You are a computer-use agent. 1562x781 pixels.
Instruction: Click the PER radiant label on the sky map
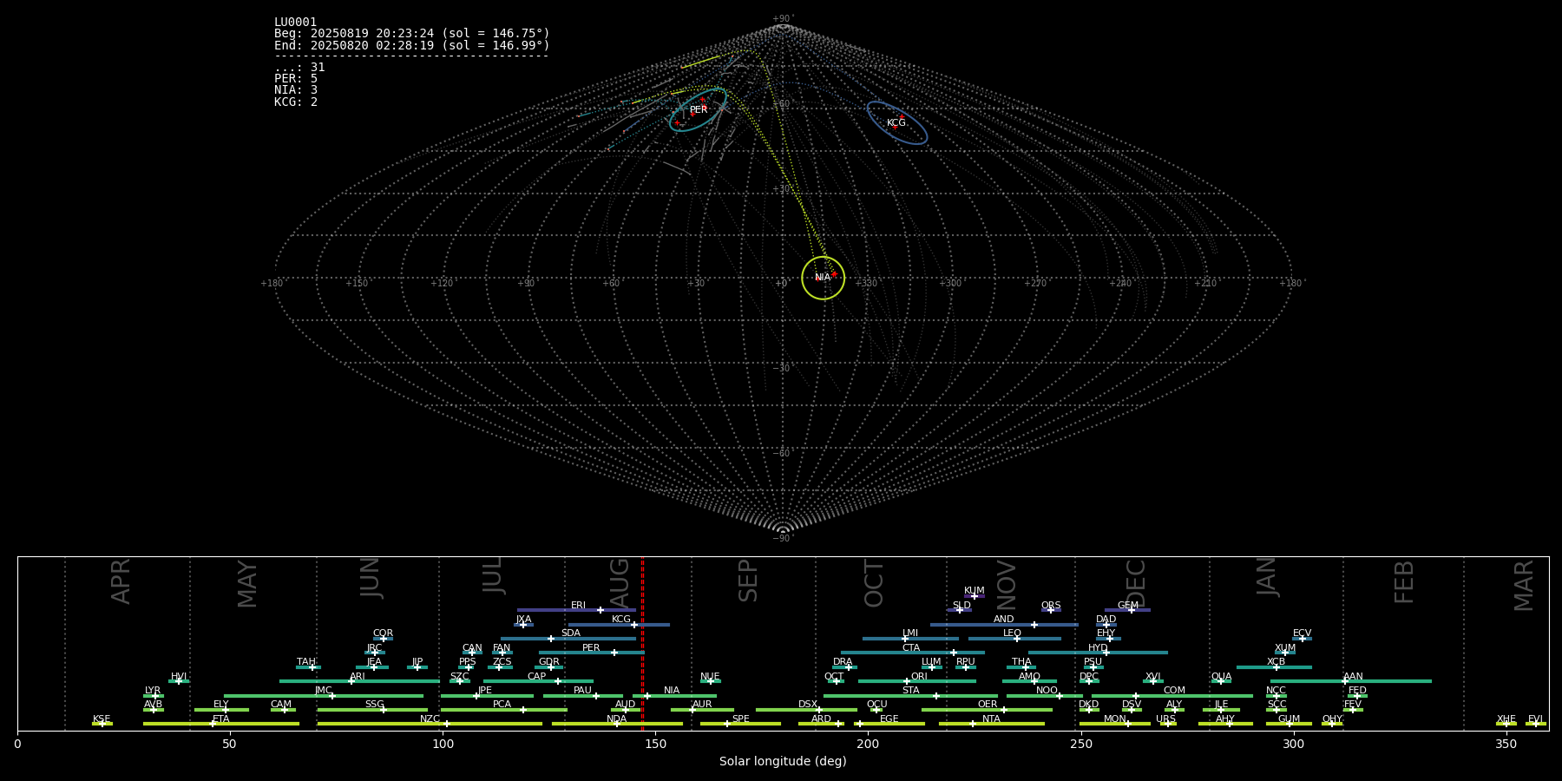click(x=699, y=110)
